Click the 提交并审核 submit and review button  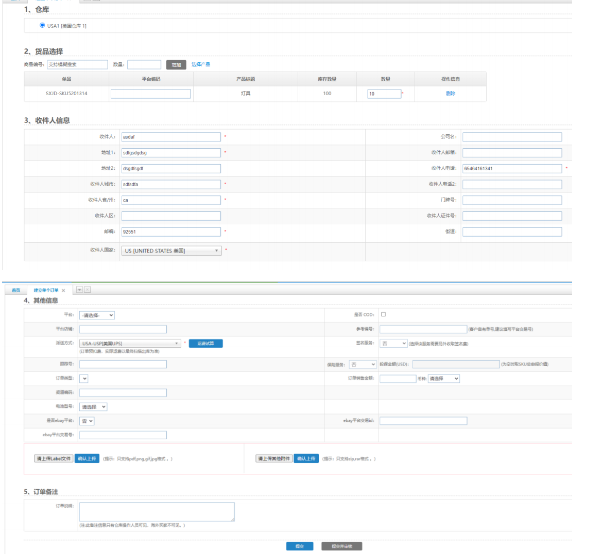click(x=341, y=546)
